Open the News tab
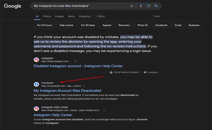 pos(71,16)
